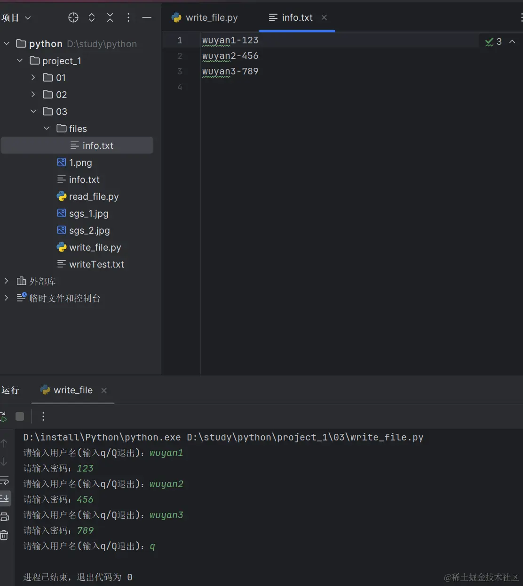Click console input wuyan3

click(166, 515)
